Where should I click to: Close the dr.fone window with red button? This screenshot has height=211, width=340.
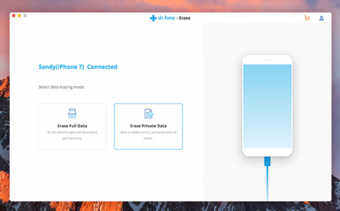(14, 16)
